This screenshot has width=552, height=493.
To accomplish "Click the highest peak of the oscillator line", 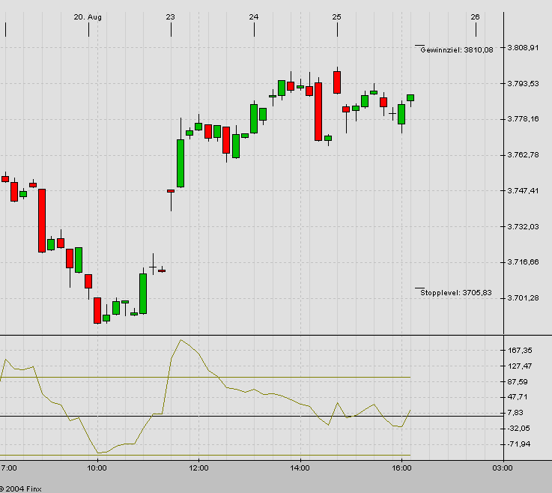I will tap(181, 340).
